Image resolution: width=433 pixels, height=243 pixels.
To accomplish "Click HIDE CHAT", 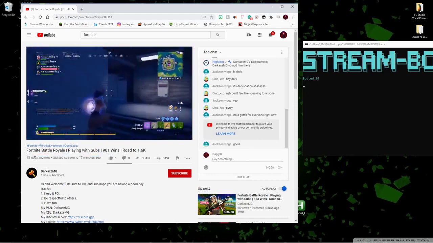I will (243, 177).
